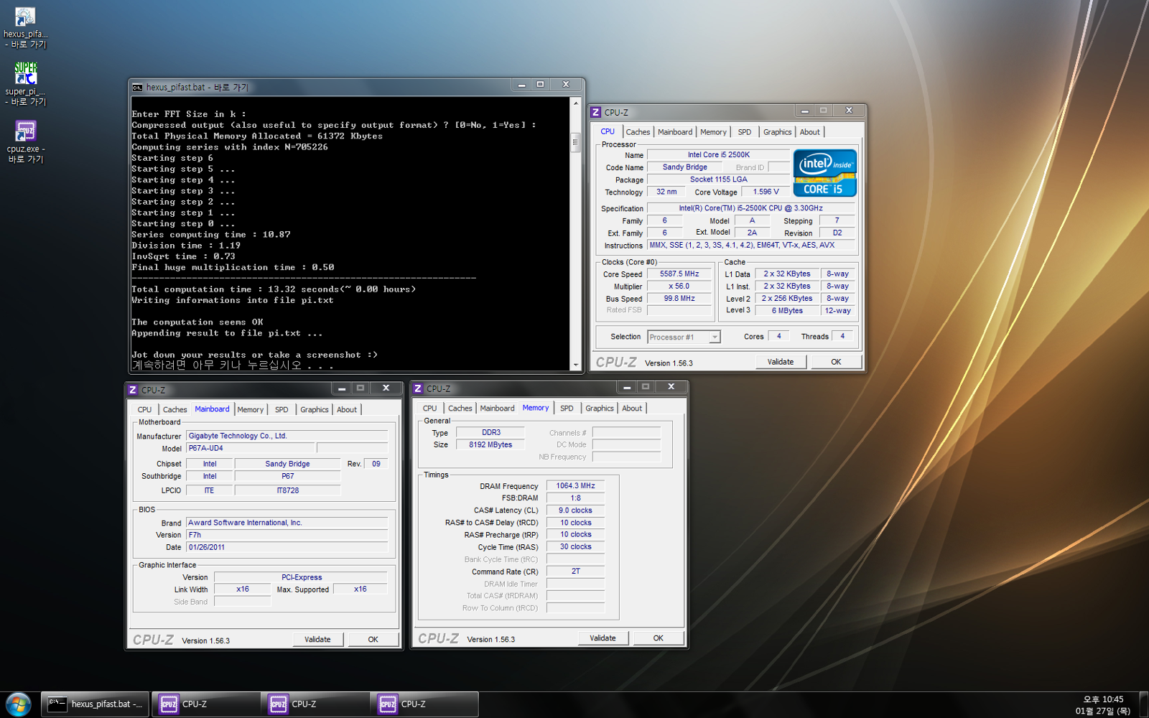The height and width of the screenshot is (718, 1149).
Task: Click console vertical scrollbar thumb
Action: pos(575,142)
